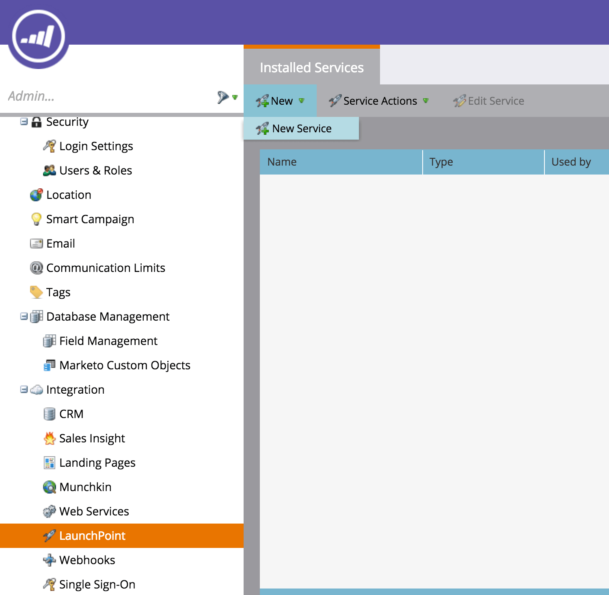Choose New Service from the menu
The height and width of the screenshot is (595, 609).
coord(301,129)
